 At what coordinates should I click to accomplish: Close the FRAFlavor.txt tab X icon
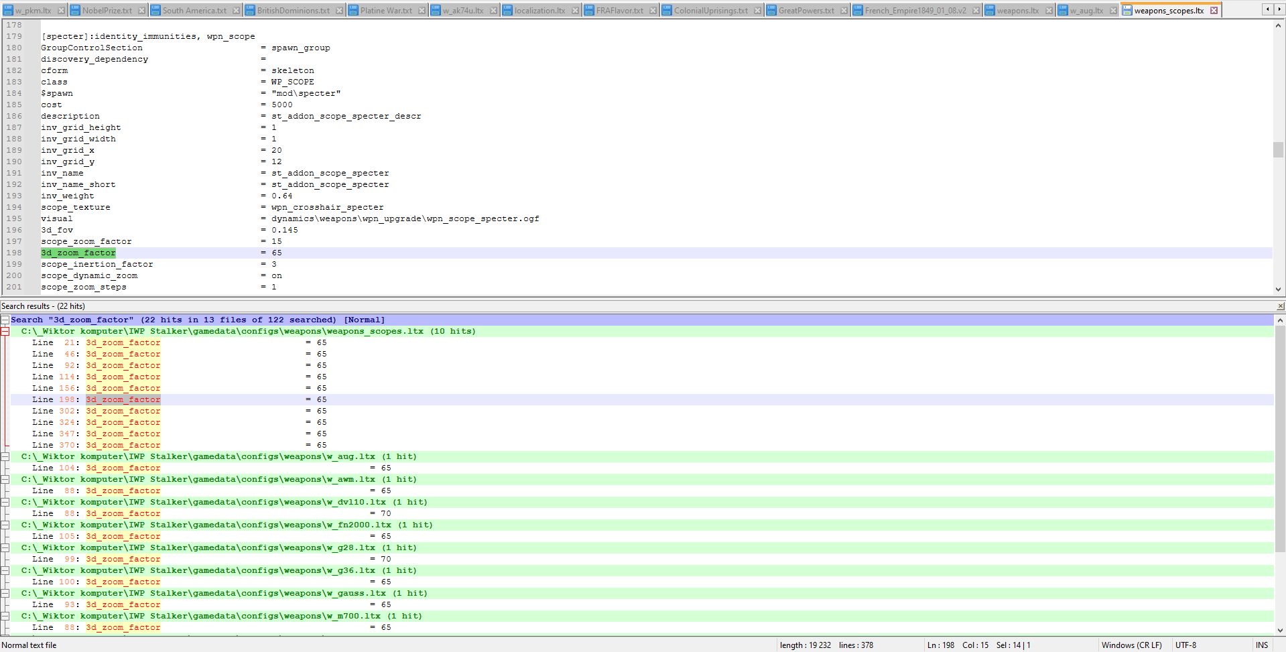coord(653,11)
